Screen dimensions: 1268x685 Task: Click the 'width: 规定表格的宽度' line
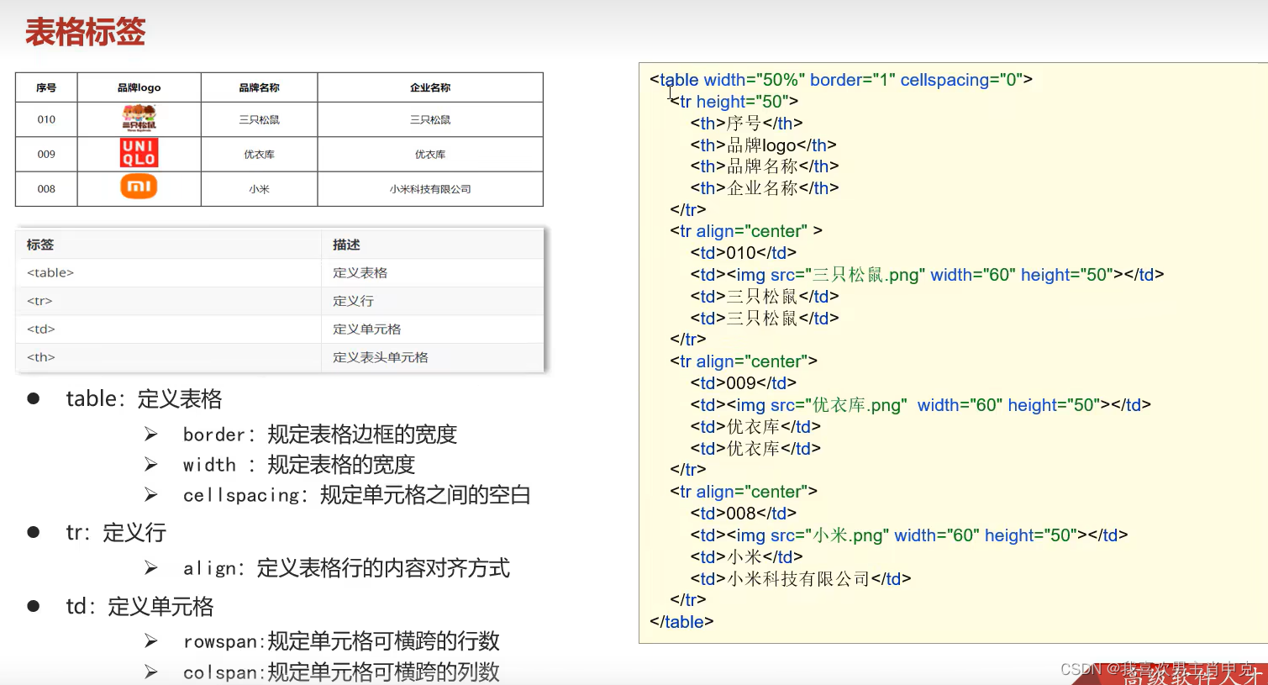pyautogui.click(x=299, y=465)
